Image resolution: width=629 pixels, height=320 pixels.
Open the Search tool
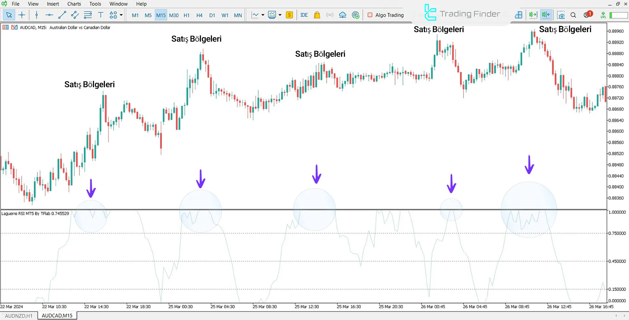(573, 15)
